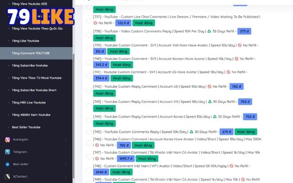The image size is (293, 183).
Task: Click refill recycle icon in service 743
Action: point(210,102)
